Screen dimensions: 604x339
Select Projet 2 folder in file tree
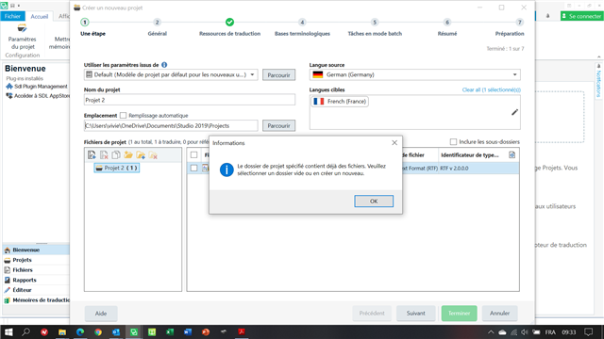click(x=117, y=168)
